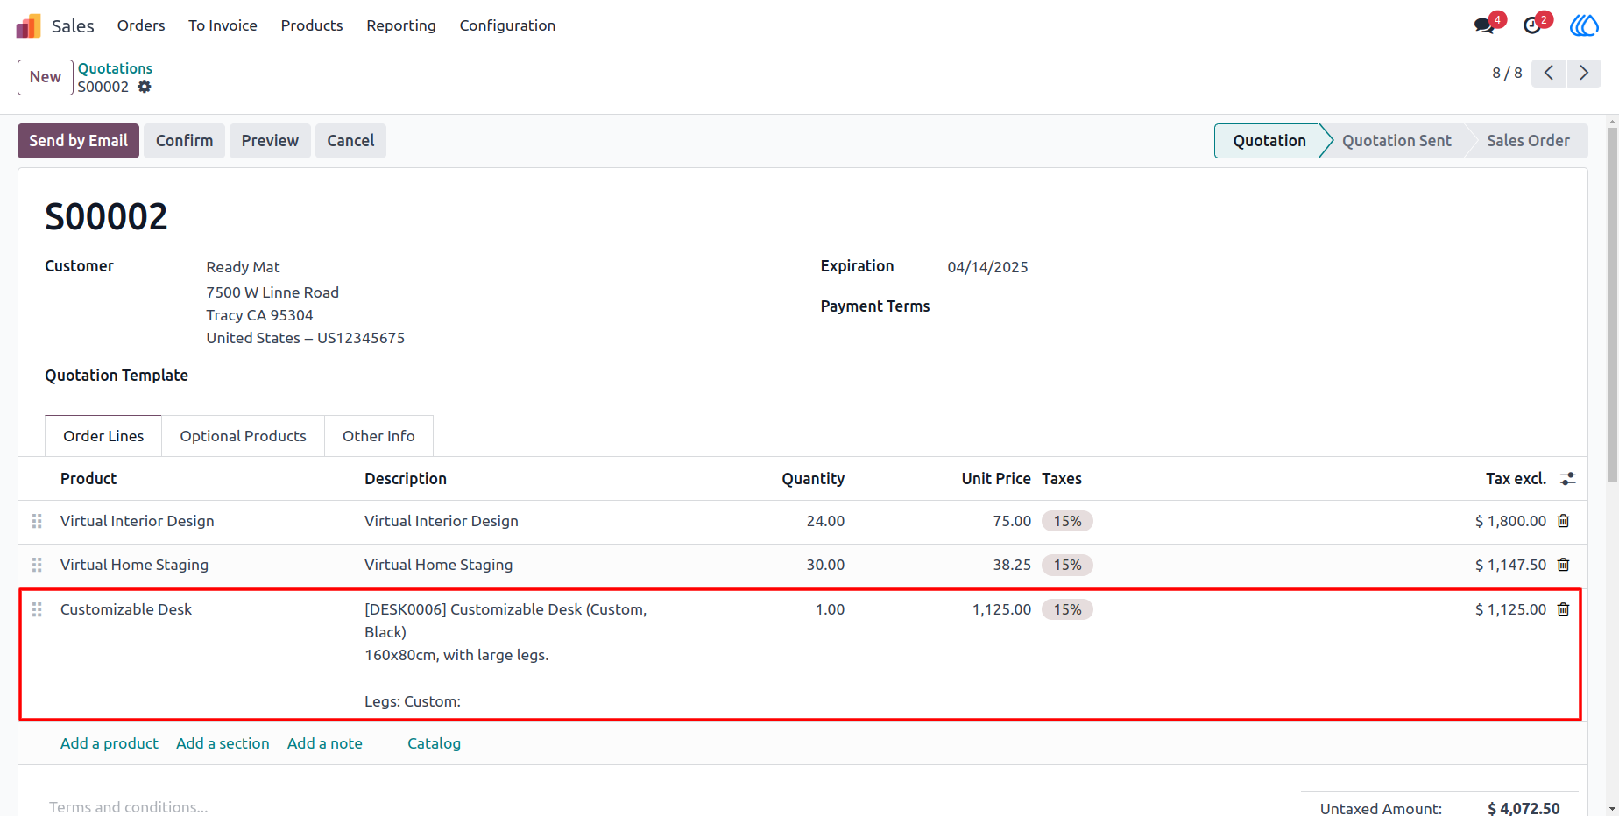Viewport: 1619px width, 816px height.
Task: Click Add a section link
Action: 223,743
